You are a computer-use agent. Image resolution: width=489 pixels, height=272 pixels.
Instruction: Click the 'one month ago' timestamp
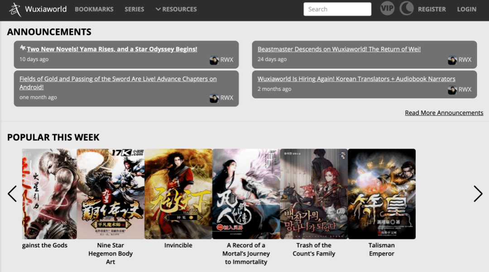tap(38, 97)
